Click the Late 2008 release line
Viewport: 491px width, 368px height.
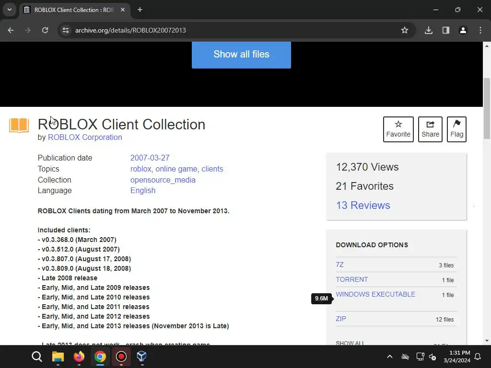(x=68, y=278)
